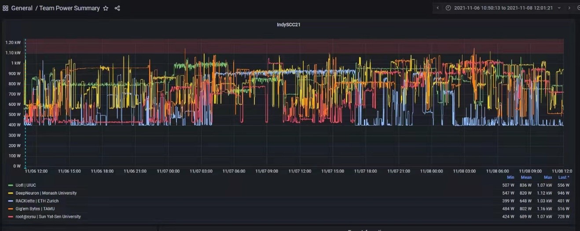The image size is (580, 231).
Task: Click the clock icon in time picker
Action: pyautogui.click(x=448, y=8)
